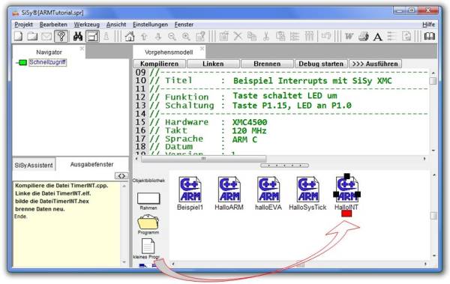Open the Werkzeug menu
450x284 pixels.
[87, 25]
